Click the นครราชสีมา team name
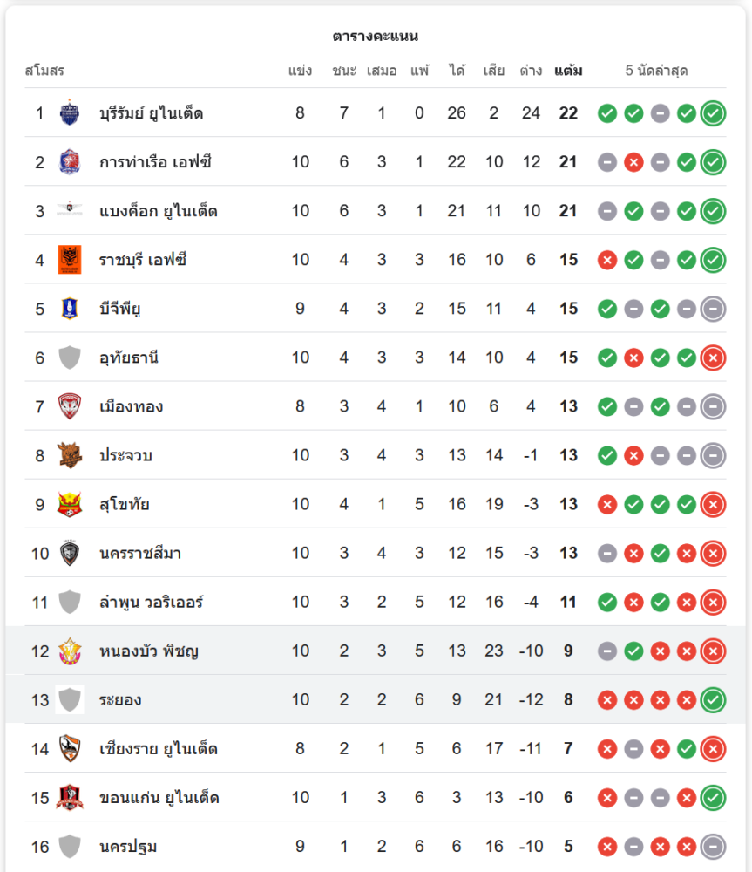The width and height of the screenshot is (752, 872). pyautogui.click(x=140, y=553)
